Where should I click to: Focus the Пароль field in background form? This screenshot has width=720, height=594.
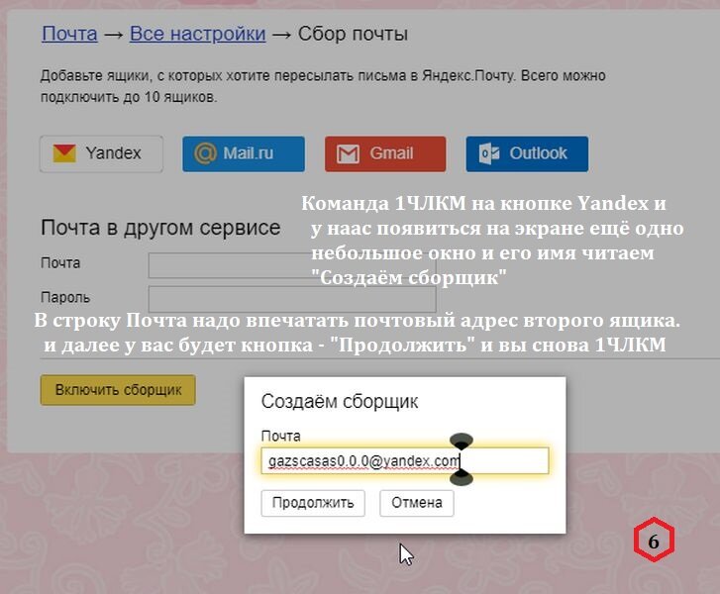pos(292,299)
